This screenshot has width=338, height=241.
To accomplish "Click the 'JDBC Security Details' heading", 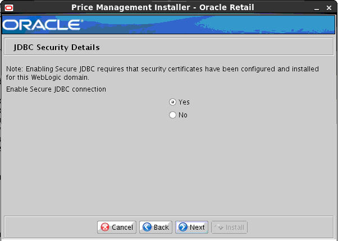I will [57, 47].
